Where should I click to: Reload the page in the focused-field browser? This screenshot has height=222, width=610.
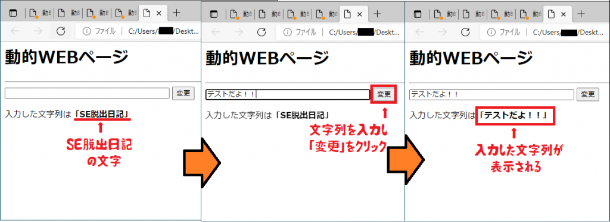pos(262,32)
